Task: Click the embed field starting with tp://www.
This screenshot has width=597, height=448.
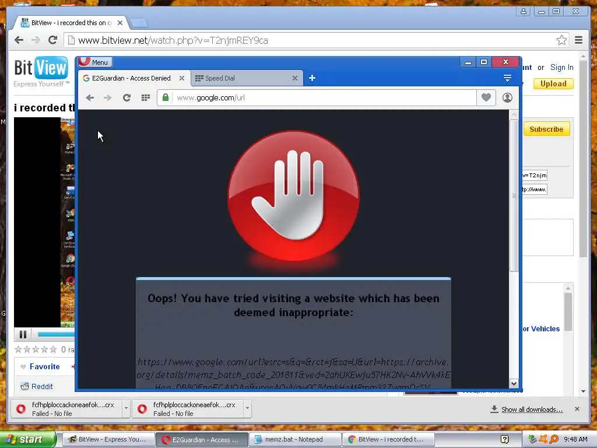Action: 535,190
